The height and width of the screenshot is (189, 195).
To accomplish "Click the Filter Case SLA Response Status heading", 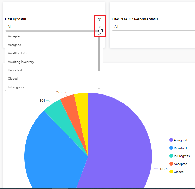I will (135, 19).
